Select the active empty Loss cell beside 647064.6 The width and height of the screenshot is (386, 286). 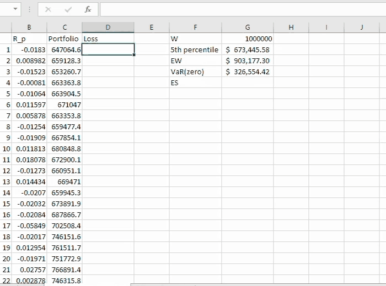[108, 50]
